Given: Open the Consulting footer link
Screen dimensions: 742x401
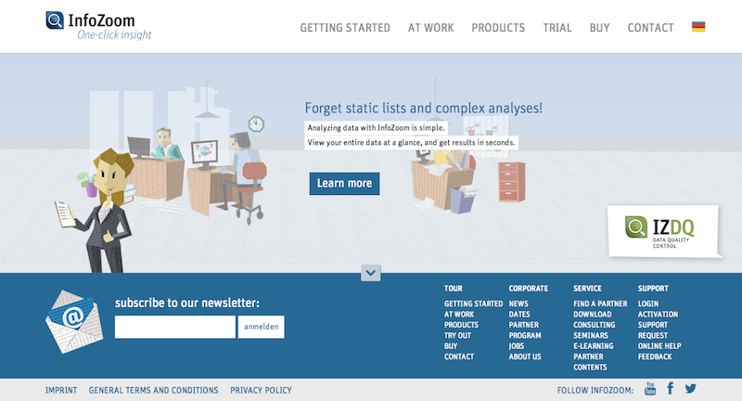Looking at the screenshot, I should pyautogui.click(x=594, y=325).
